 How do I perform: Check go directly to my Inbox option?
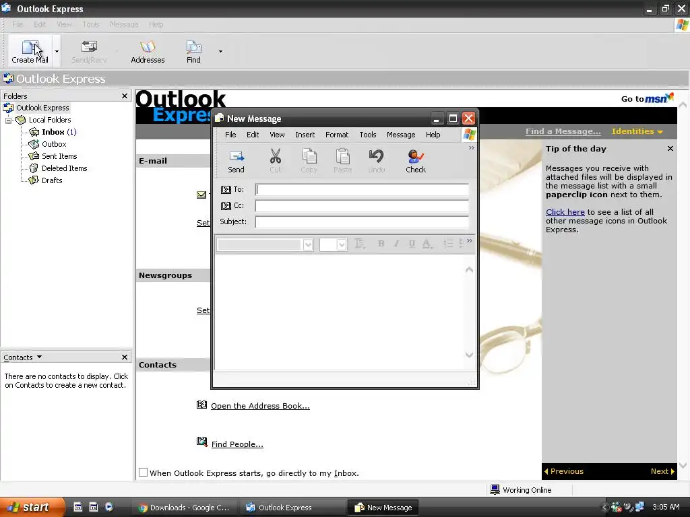[143, 473]
